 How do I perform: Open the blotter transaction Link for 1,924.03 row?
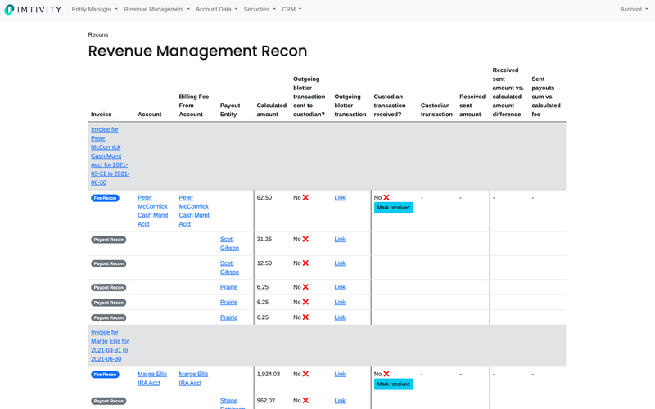340,374
